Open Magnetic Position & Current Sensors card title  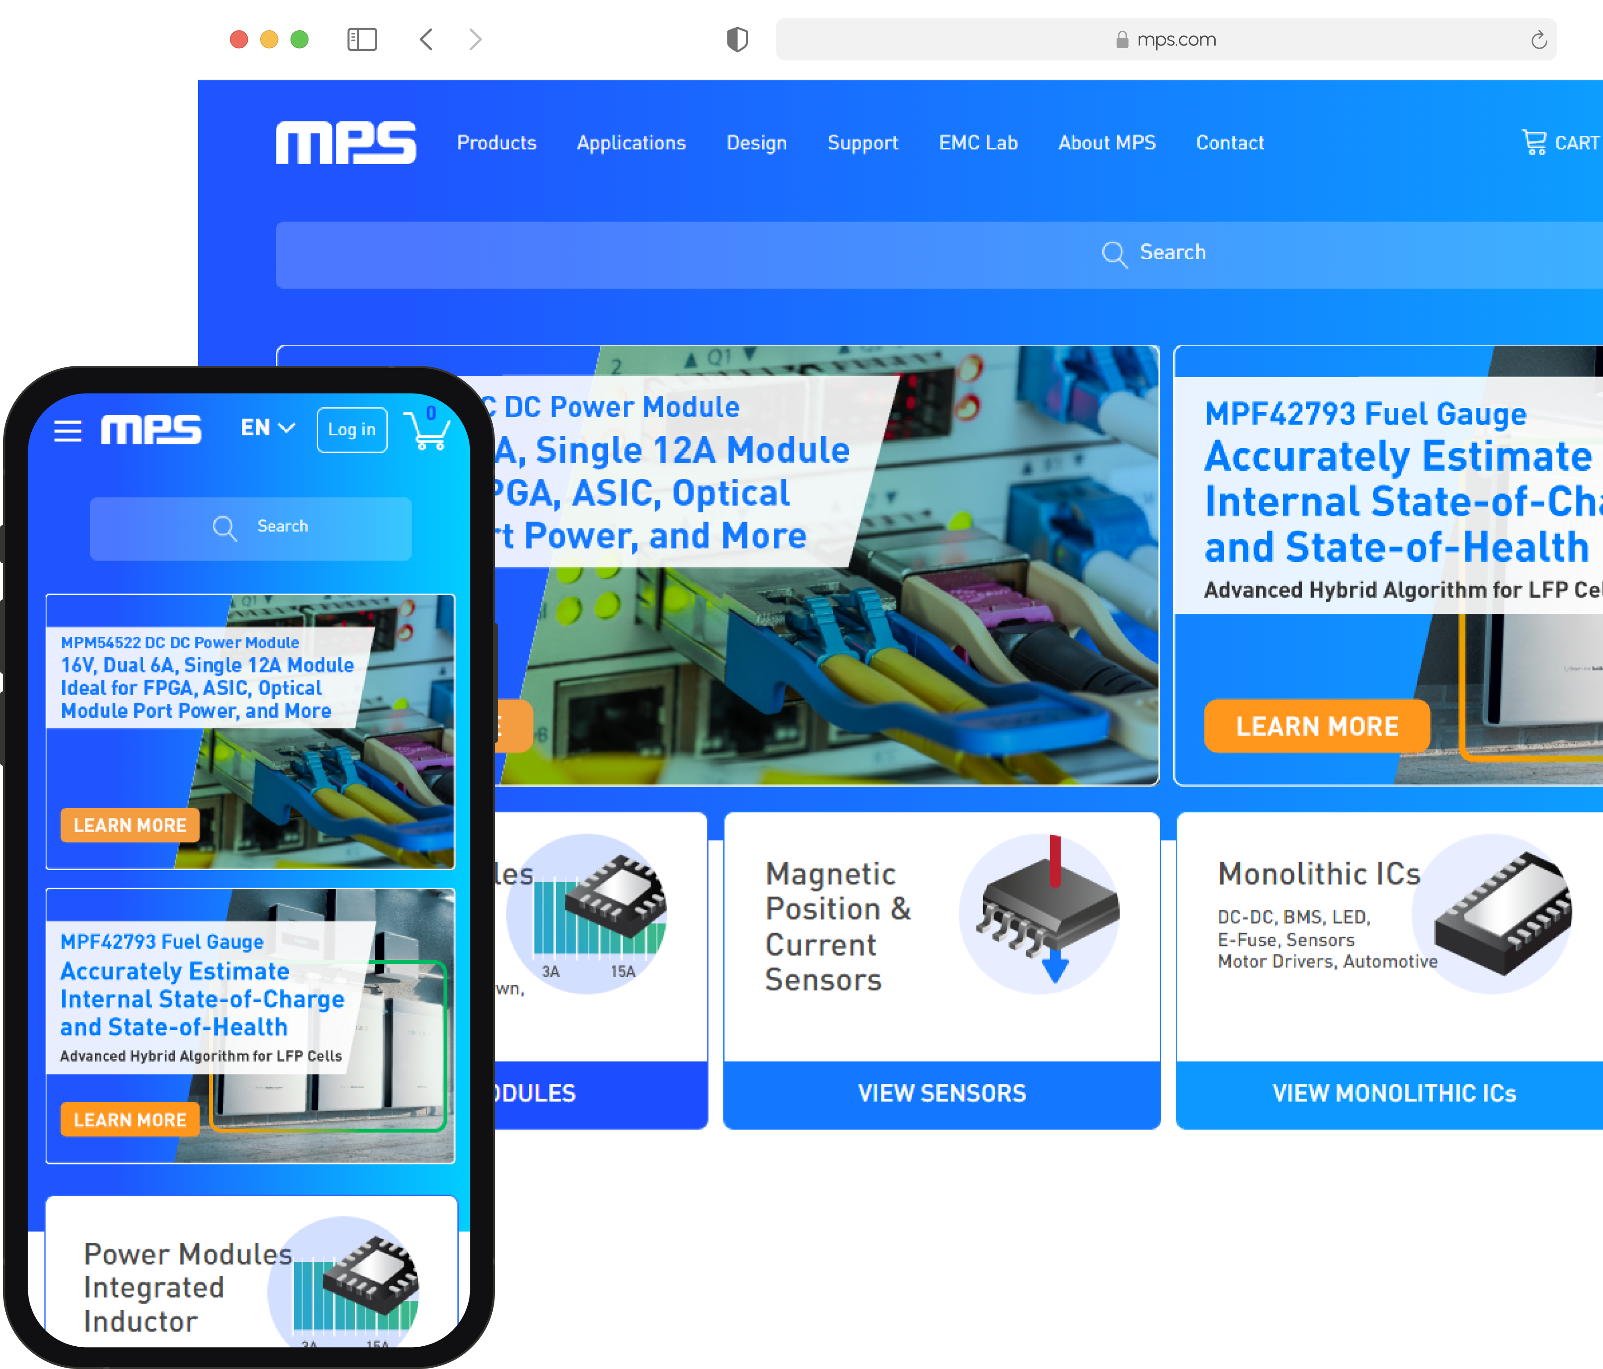(x=838, y=927)
